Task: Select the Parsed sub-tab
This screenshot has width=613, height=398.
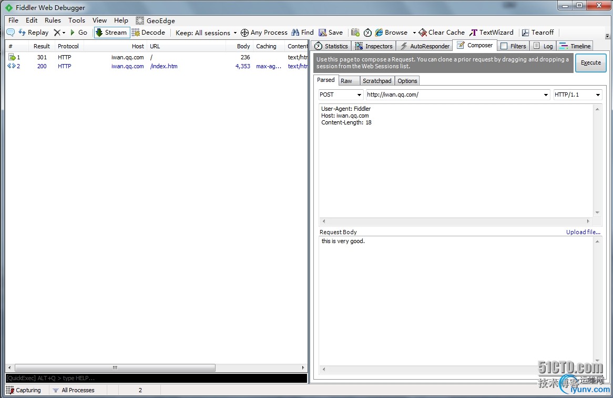Action: (325, 80)
